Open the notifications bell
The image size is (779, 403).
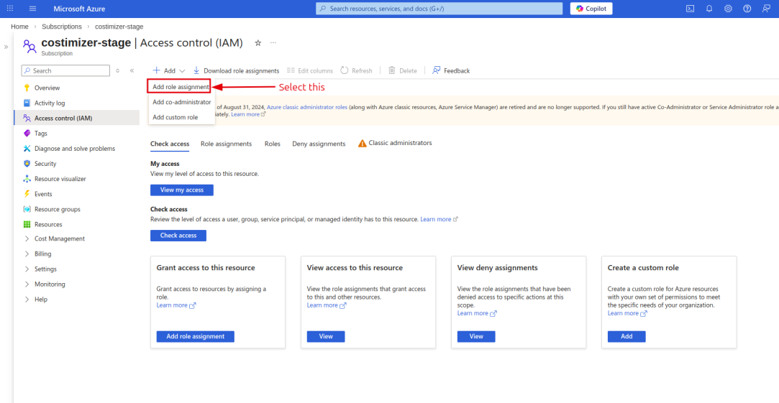709,9
